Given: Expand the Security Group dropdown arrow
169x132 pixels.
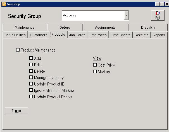Looking at the screenshot, I should pos(126,16).
